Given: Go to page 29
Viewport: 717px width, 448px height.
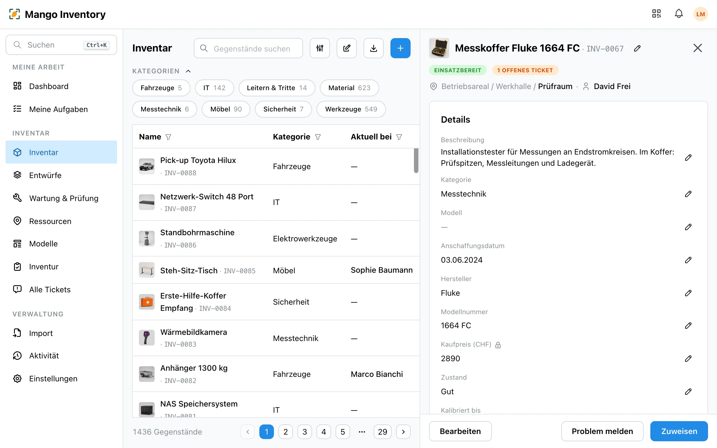Looking at the screenshot, I should pyautogui.click(x=382, y=432).
